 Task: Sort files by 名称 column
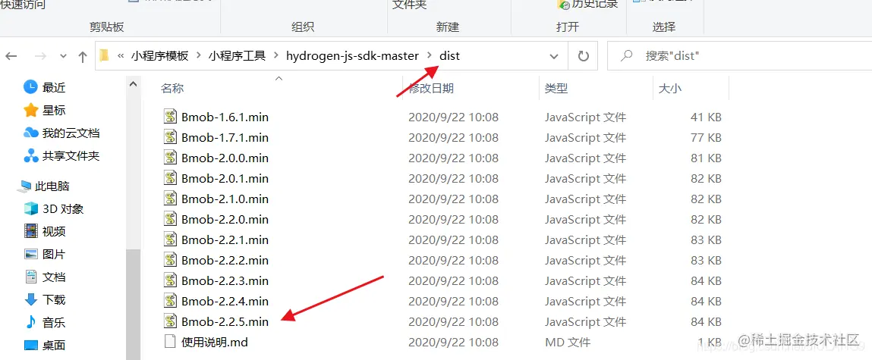pos(172,89)
